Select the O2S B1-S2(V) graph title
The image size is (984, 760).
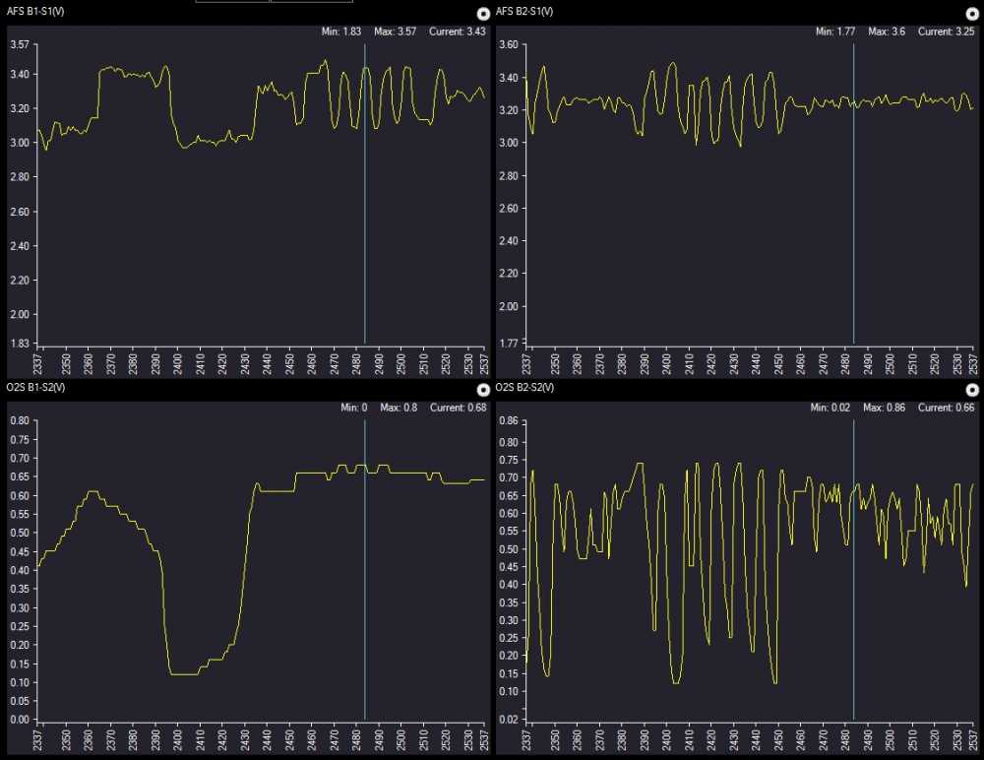point(33,388)
